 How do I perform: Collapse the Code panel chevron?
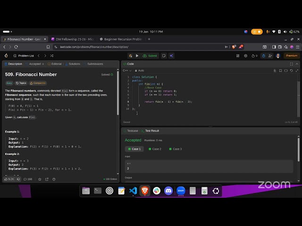pyautogui.click(x=297, y=64)
